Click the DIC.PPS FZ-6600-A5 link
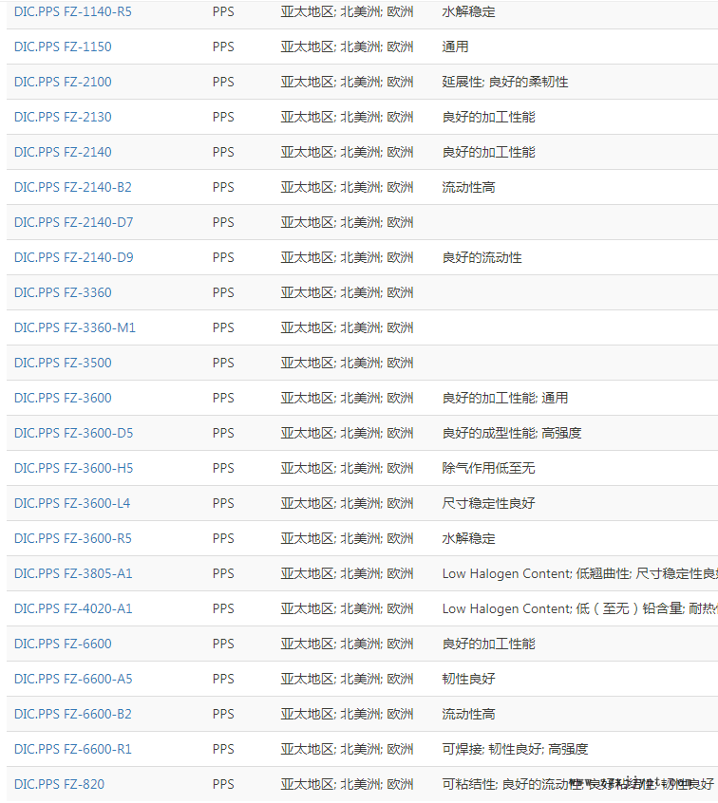 click(73, 680)
